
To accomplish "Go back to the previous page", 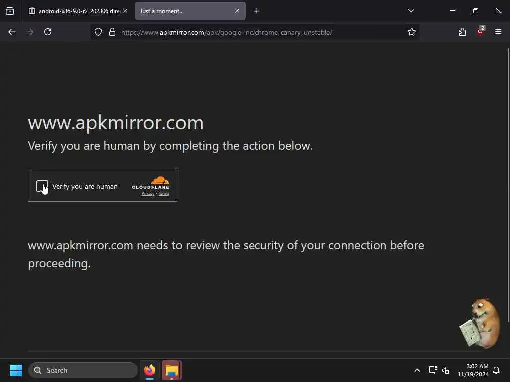I will [12, 32].
